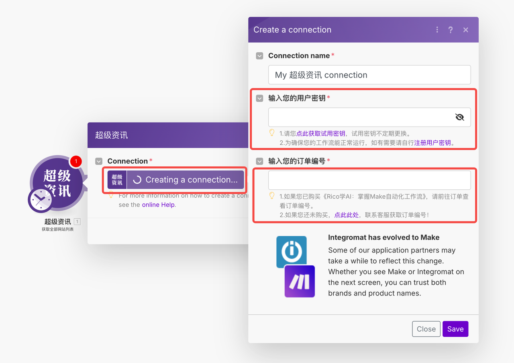The image size is (514, 363).
Task: Collapse the Connection section in 超级资讯 panel
Action: [99, 161]
